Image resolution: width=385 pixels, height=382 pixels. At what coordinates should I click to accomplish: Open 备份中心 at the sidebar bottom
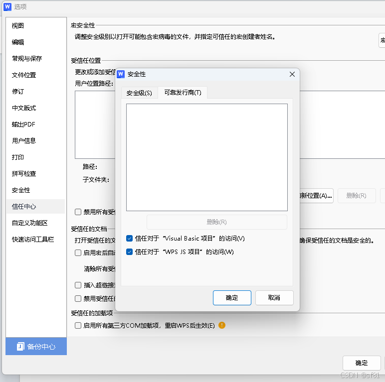(x=36, y=346)
